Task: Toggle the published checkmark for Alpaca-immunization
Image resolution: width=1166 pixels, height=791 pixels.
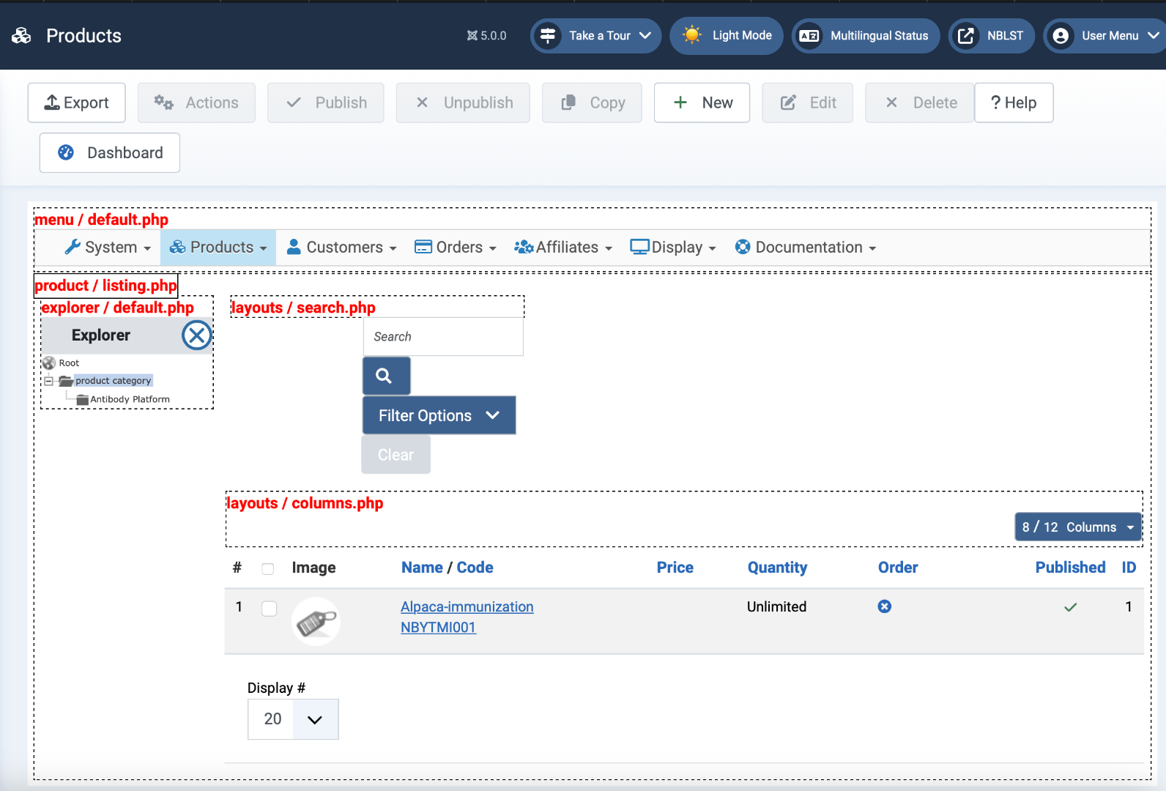Action: point(1070,607)
